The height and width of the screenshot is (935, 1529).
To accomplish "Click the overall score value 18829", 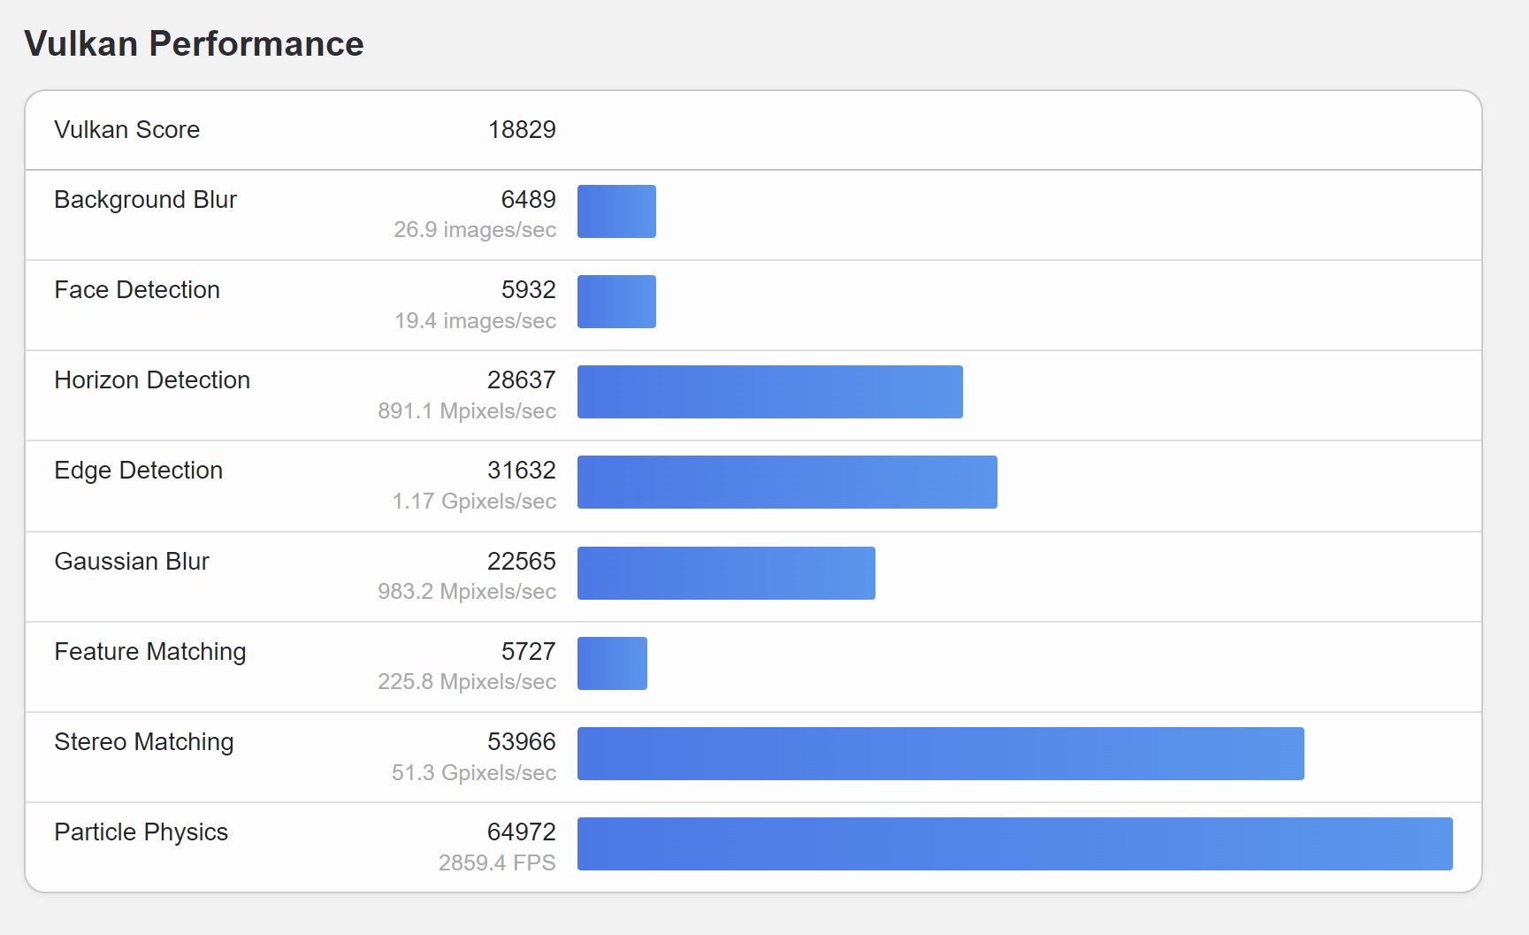I will (522, 130).
